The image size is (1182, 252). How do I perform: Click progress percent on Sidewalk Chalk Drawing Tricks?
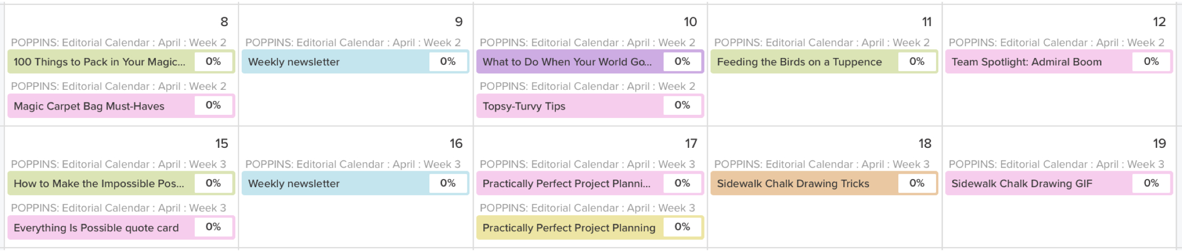(916, 183)
